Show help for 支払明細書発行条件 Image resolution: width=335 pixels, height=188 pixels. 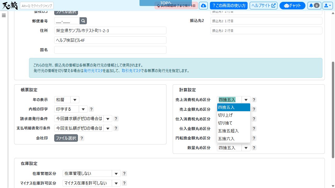(x=116, y=128)
